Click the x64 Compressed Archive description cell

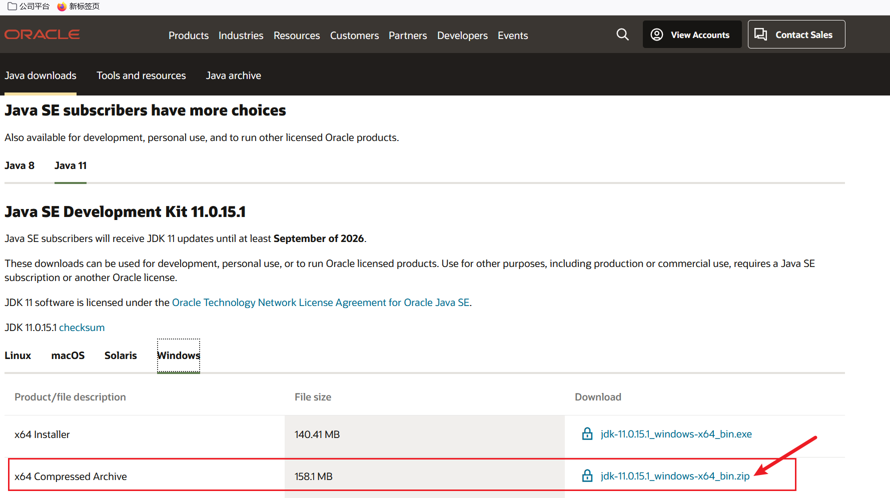[145, 476]
